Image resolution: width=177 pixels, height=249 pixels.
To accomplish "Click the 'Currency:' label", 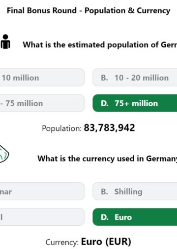I will click(62, 243).
